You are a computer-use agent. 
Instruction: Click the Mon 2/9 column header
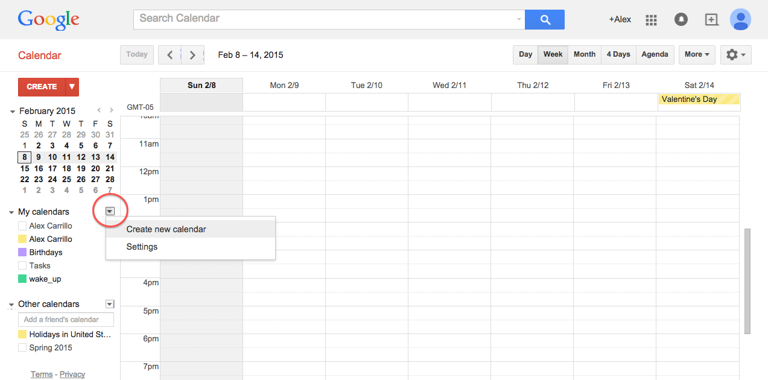pos(284,85)
